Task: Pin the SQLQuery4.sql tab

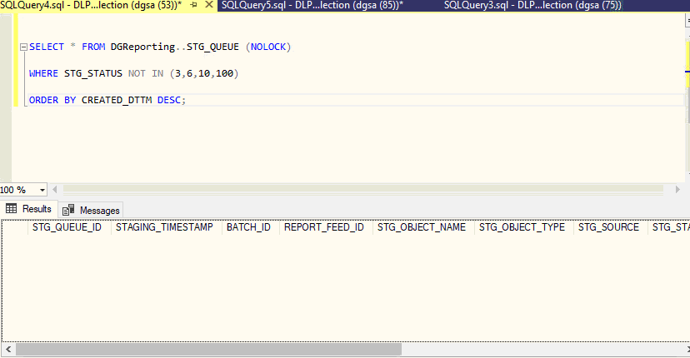Action: coord(193,5)
